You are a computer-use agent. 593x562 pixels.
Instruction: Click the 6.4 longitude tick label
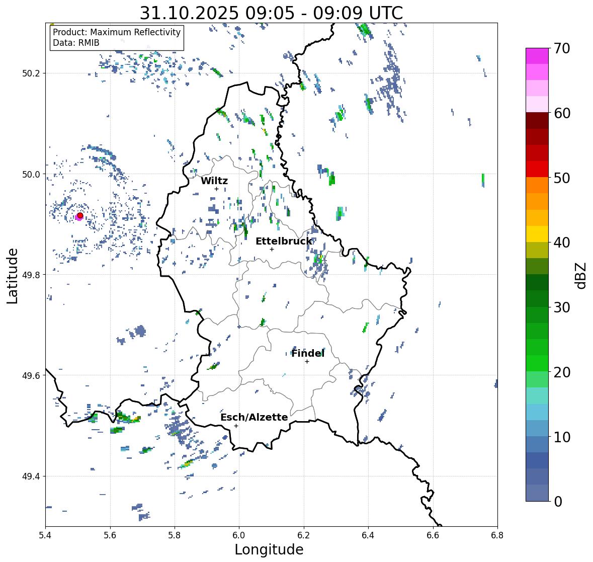coord(368,535)
